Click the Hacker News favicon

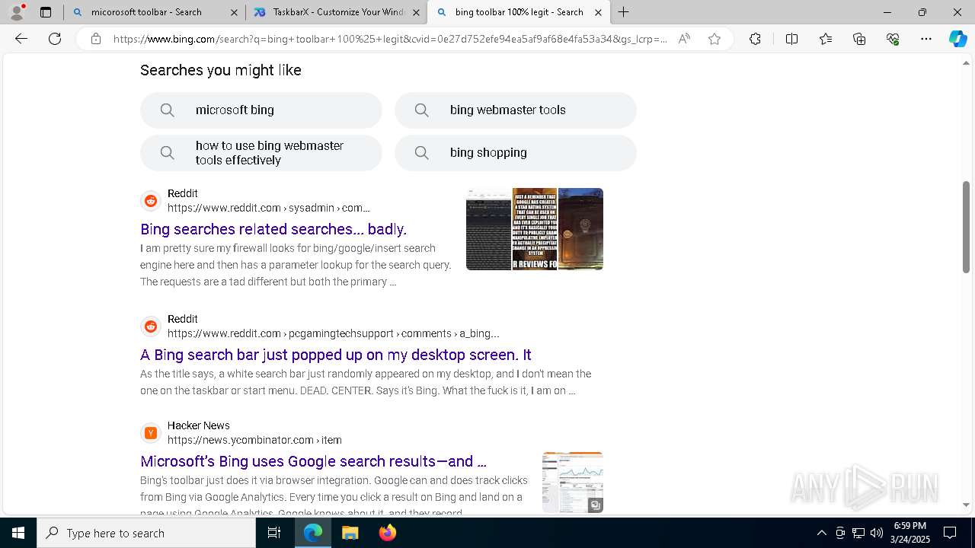point(151,433)
